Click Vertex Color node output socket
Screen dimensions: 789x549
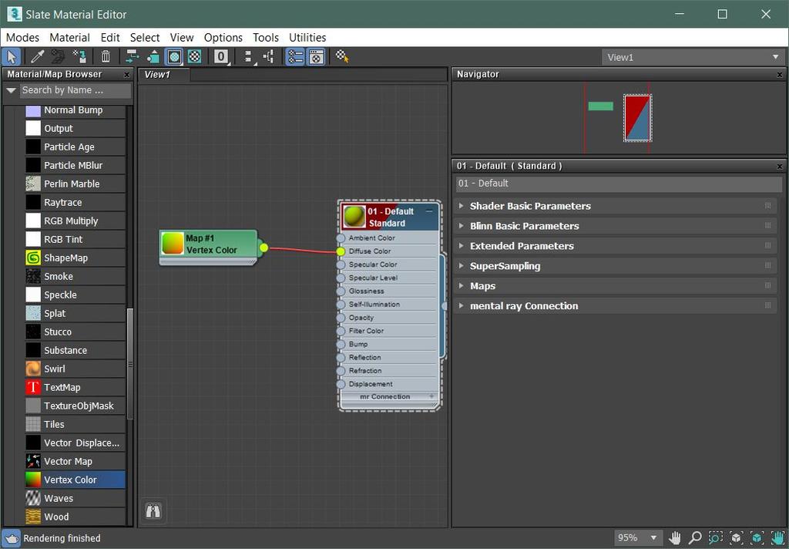pyautogui.click(x=264, y=248)
